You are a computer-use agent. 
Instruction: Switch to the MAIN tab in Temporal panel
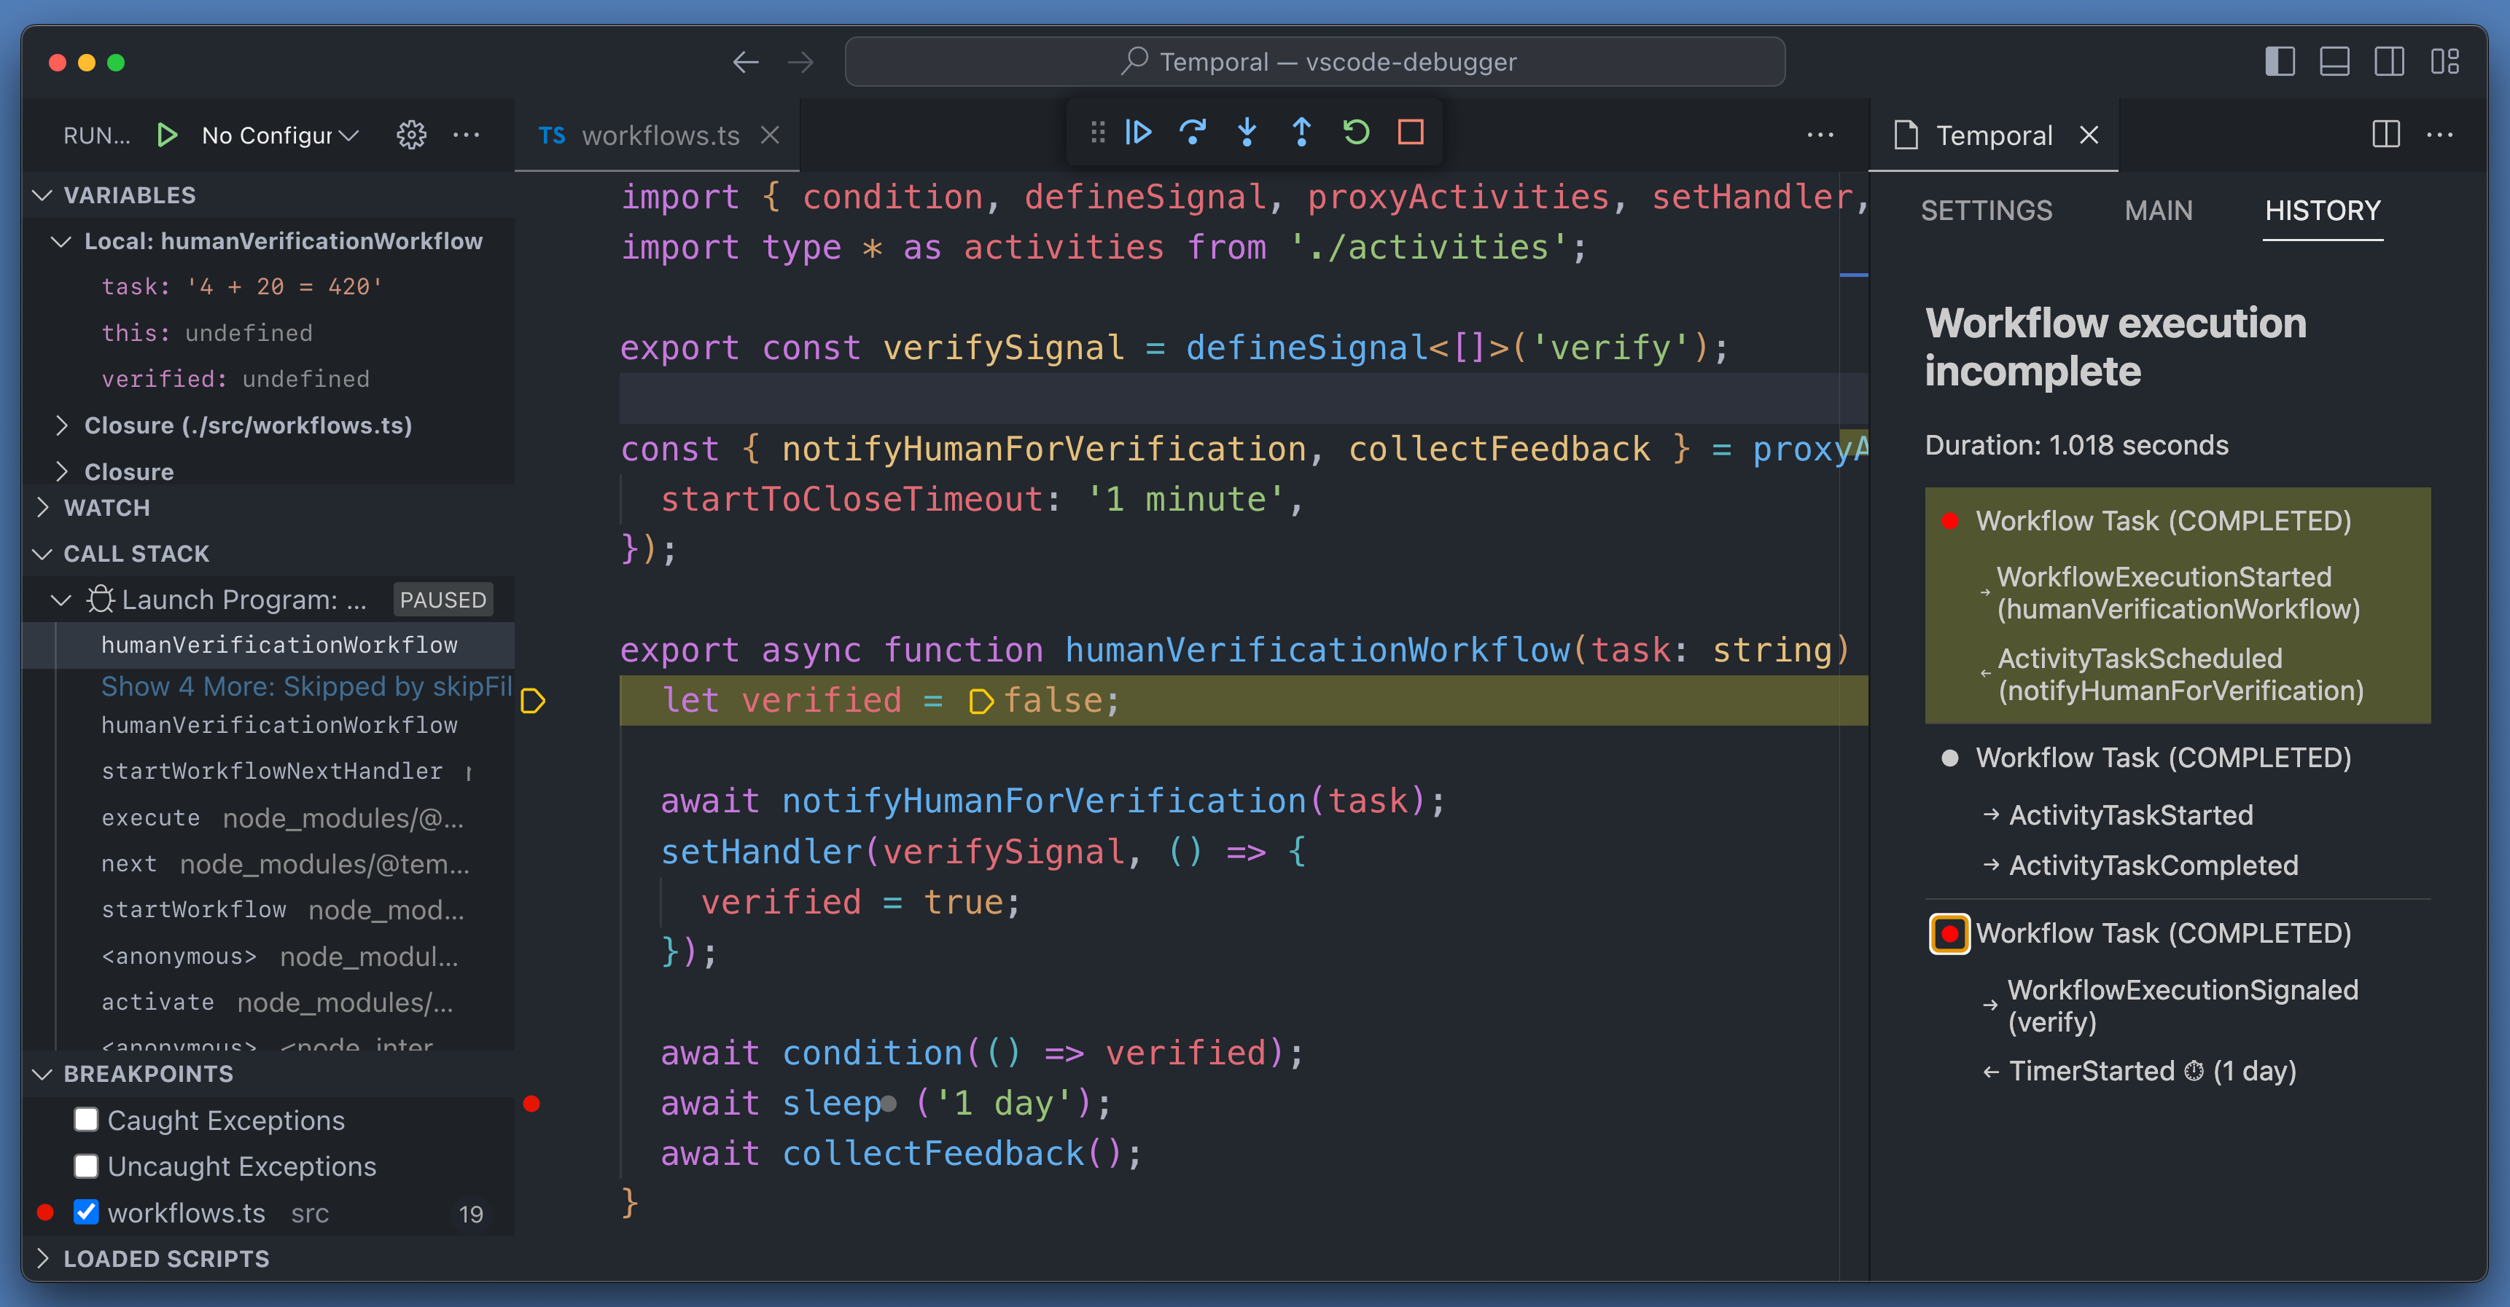coord(2155,209)
